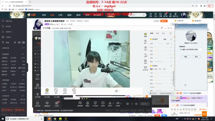The width and height of the screenshot is (215, 121).
Task: Click the reset circle beside basic beauty
Action: pos(171,39)
